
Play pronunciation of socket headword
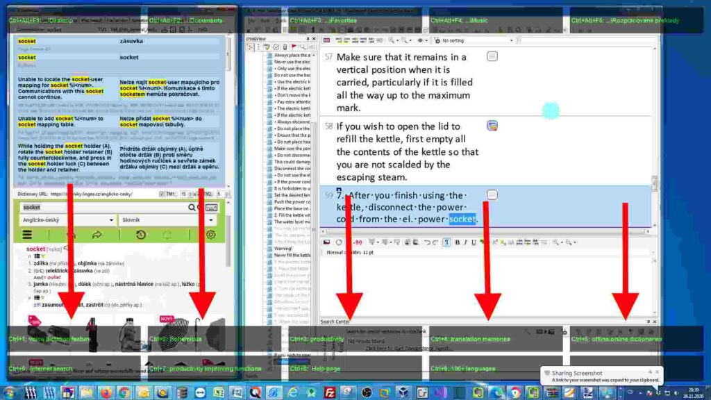tap(66, 249)
